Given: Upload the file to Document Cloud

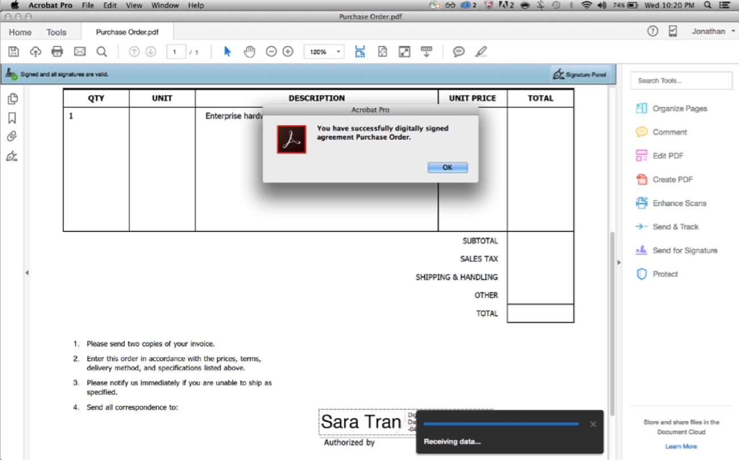Looking at the screenshot, I should coord(35,52).
